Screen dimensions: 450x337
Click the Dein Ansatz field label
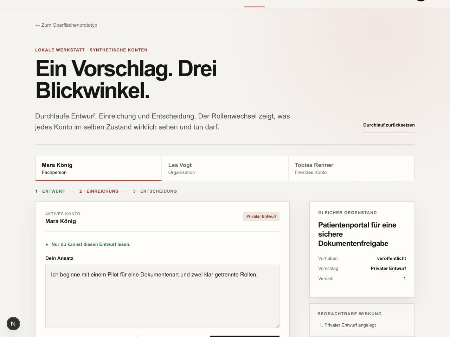coord(59,258)
